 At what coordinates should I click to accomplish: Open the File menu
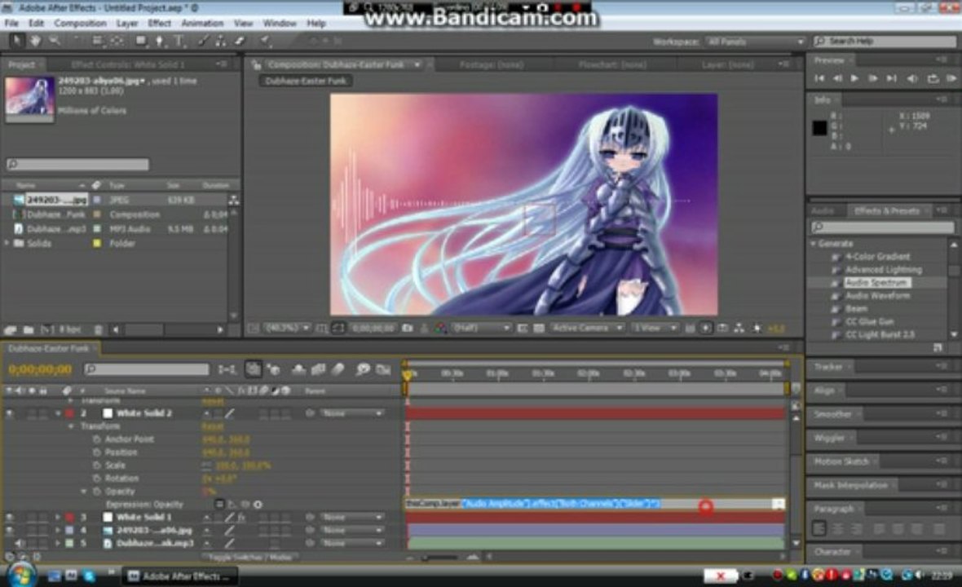11,24
